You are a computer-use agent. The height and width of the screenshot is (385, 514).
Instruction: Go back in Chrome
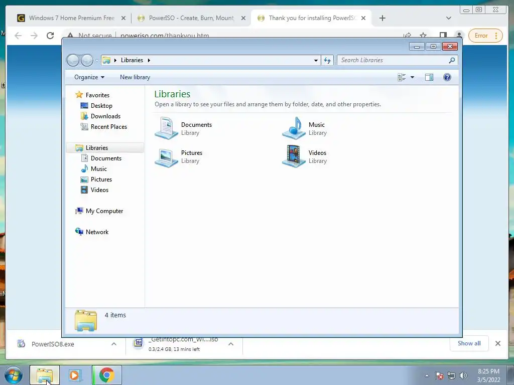(18, 36)
